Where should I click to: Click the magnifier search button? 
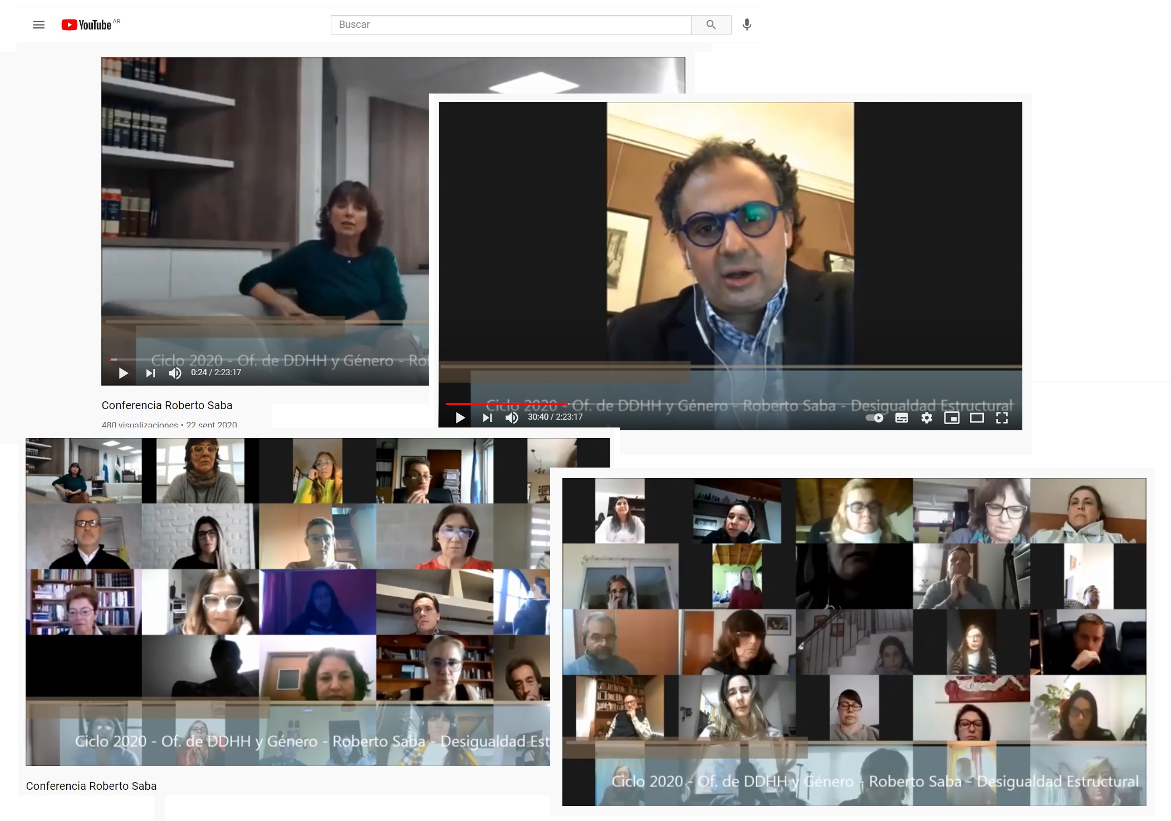tap(711, 24)
